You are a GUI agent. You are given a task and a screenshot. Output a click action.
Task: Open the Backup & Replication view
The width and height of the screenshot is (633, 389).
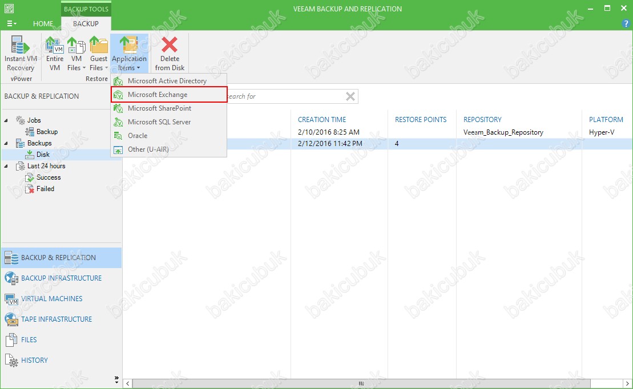coord(62,257)
